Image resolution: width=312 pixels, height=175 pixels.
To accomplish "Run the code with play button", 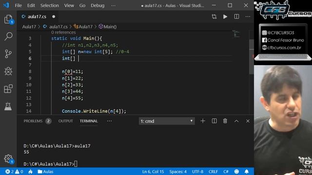I will pyautogui.click(x=225, y=17).
